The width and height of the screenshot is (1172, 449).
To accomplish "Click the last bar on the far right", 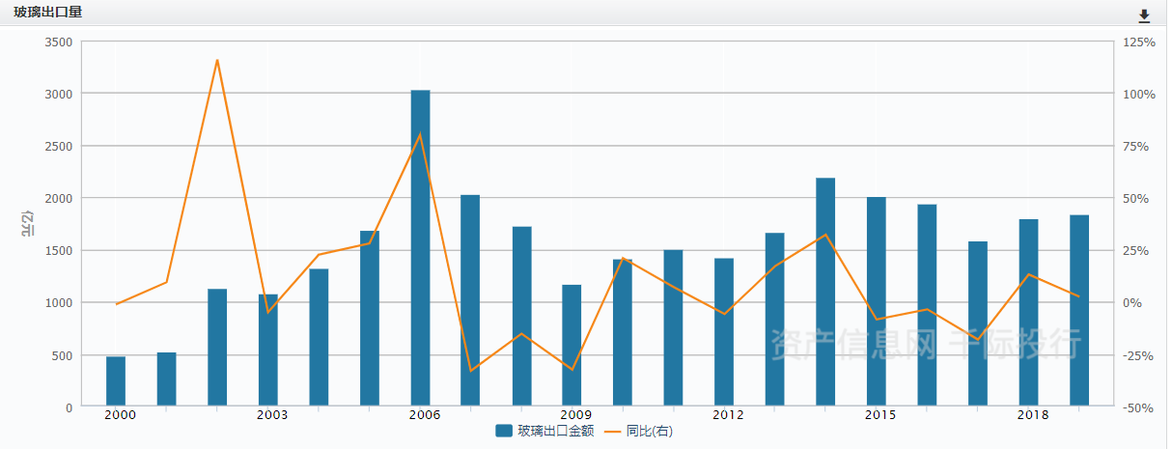I will click(x=1078, y=310).
